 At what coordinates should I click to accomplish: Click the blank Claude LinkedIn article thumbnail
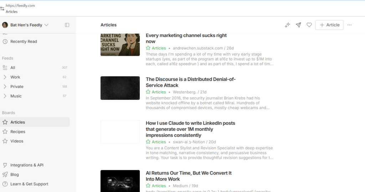pos(120,132)
